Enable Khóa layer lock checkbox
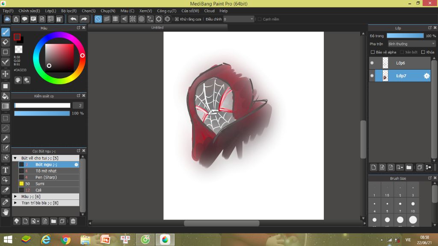Screen dimensions: 438x246 [423, 52]
